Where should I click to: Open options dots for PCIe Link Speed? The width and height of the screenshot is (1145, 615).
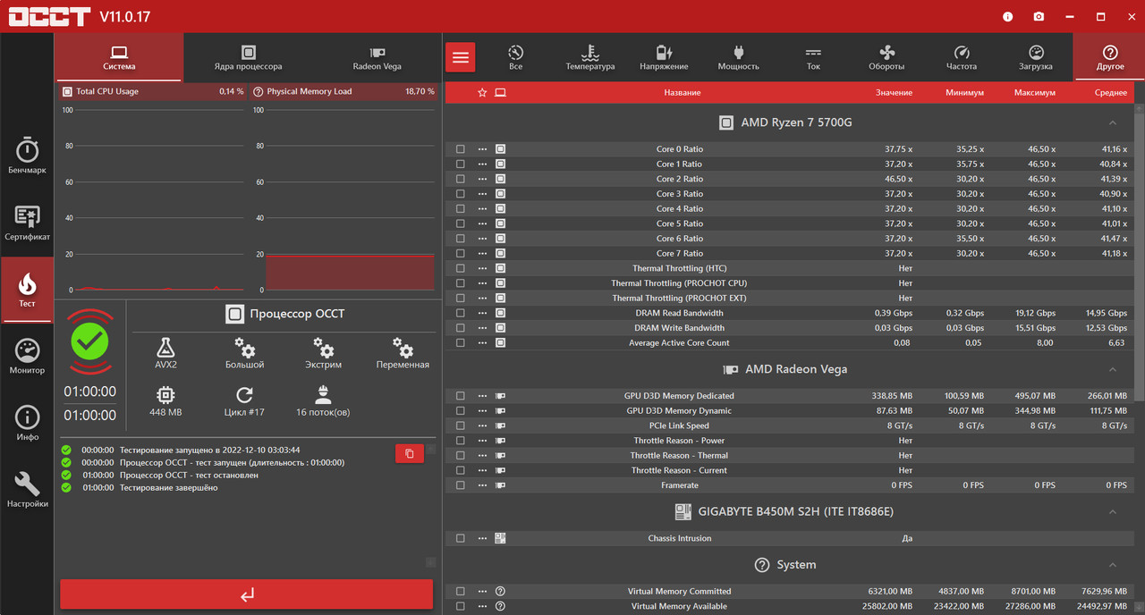coord(482,425)
